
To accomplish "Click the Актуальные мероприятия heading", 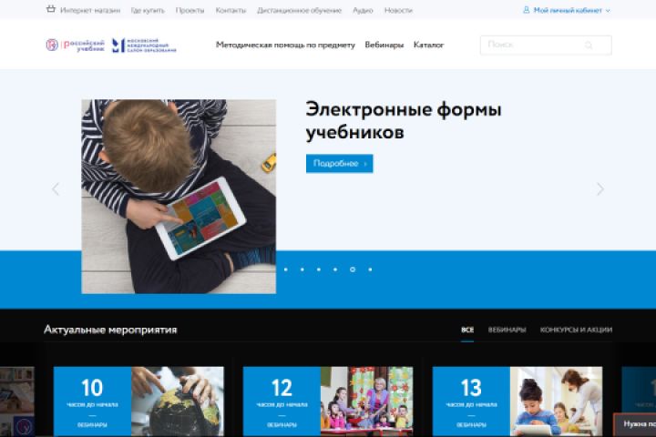I will point(110,330).
